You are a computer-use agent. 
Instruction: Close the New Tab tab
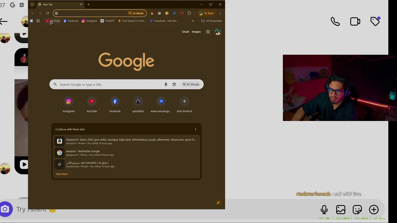pyautogui.click(x=81, y=4)
